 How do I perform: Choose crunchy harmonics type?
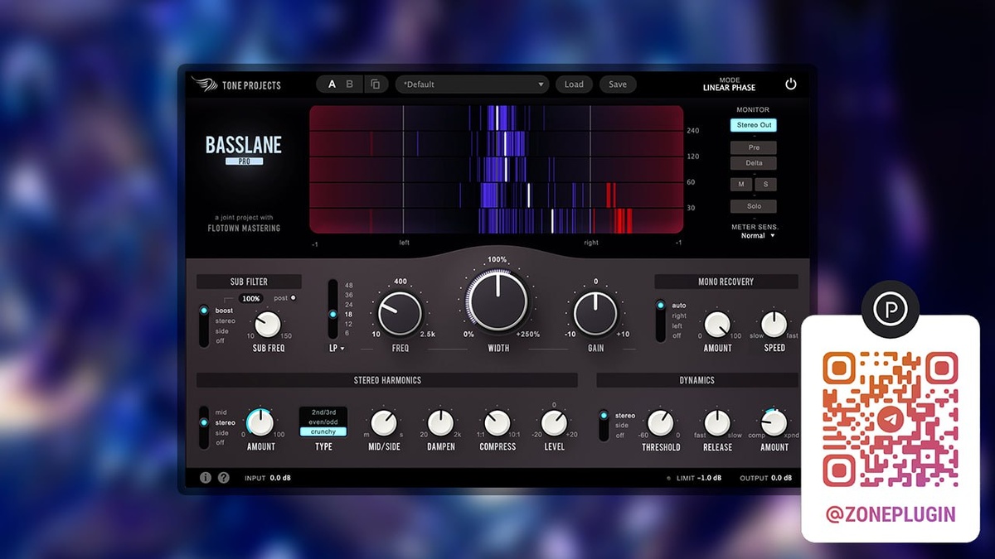point(323,431)
